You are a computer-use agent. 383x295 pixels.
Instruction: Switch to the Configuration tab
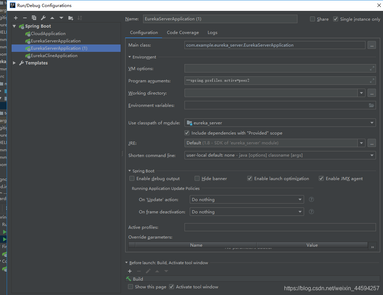(x=144, y=33)
